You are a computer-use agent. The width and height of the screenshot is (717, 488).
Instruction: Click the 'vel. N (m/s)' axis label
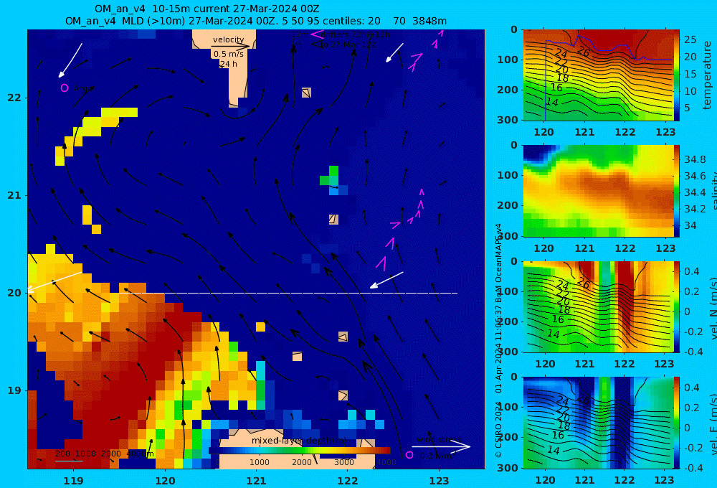pyautogui.click(x=713, y=308)
